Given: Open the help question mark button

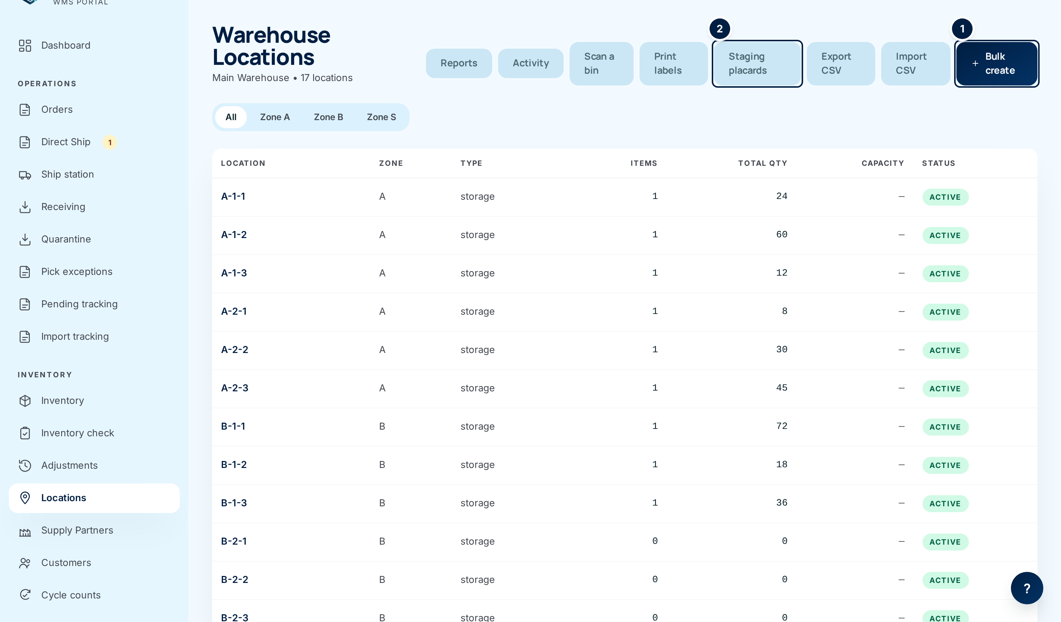Looking at the screenshot, I should 1026,588.
